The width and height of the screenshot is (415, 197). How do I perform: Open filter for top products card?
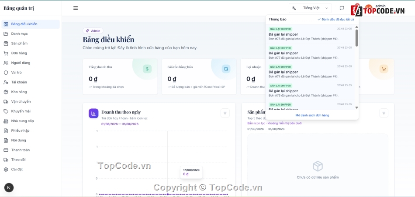pos(384,113)
